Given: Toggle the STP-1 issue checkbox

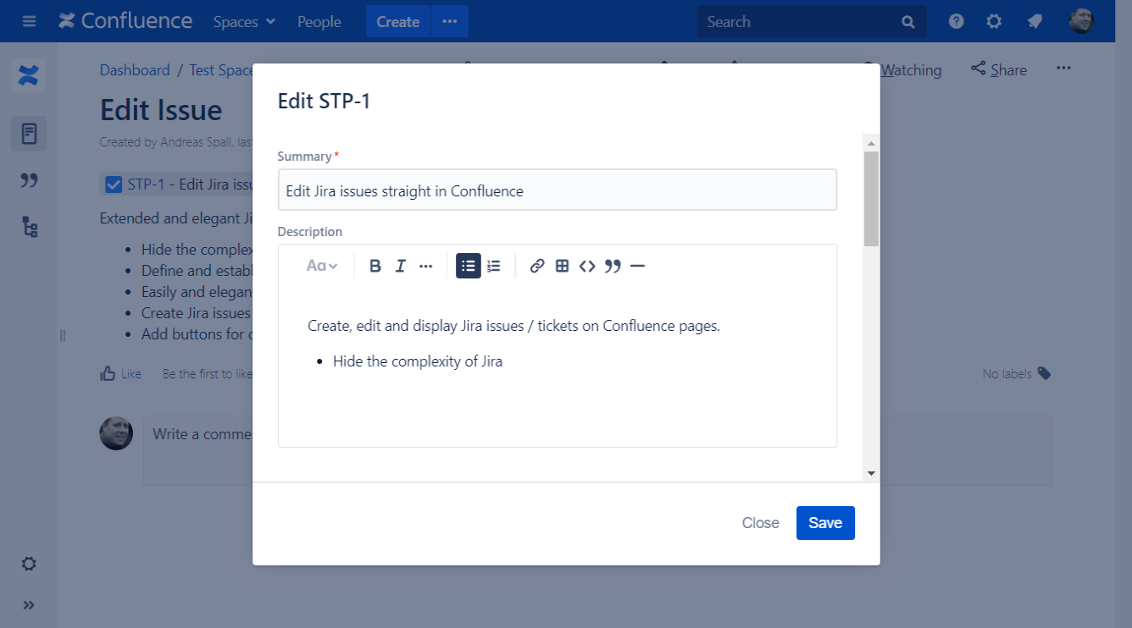Looking at the screenshot, I should coord(114,185).
